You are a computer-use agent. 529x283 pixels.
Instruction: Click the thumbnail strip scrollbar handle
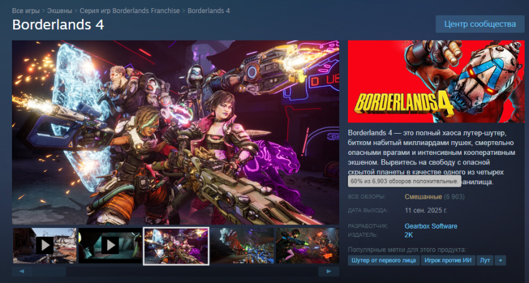click(49, 272)
